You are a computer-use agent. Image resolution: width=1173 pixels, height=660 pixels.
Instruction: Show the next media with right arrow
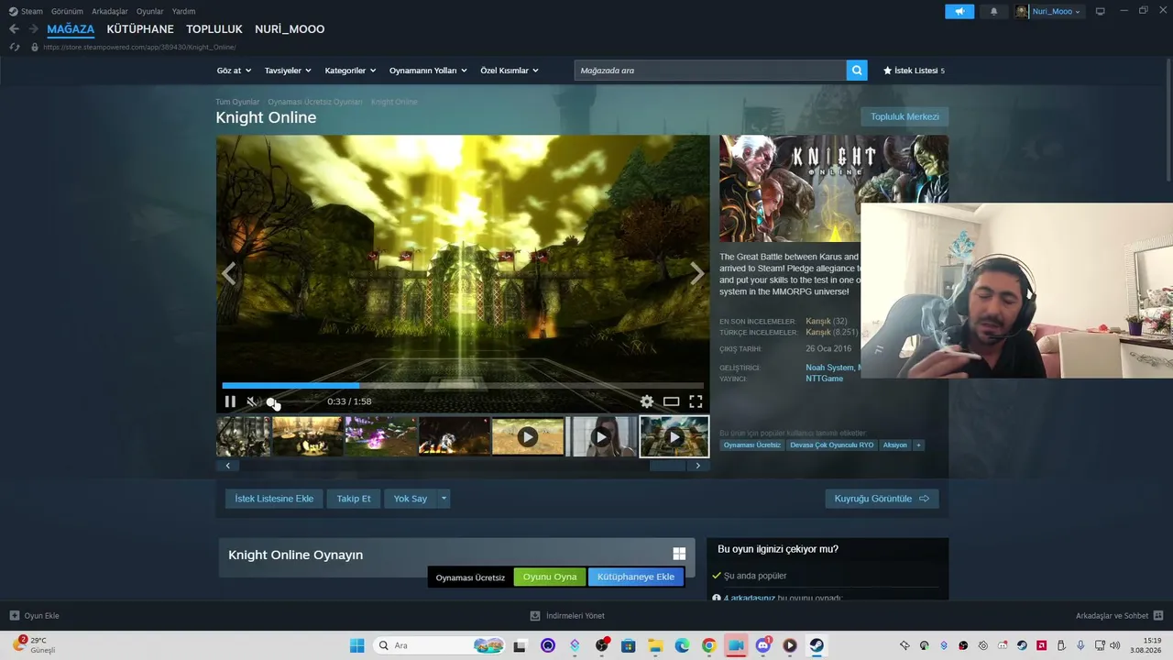coord(697,273)
